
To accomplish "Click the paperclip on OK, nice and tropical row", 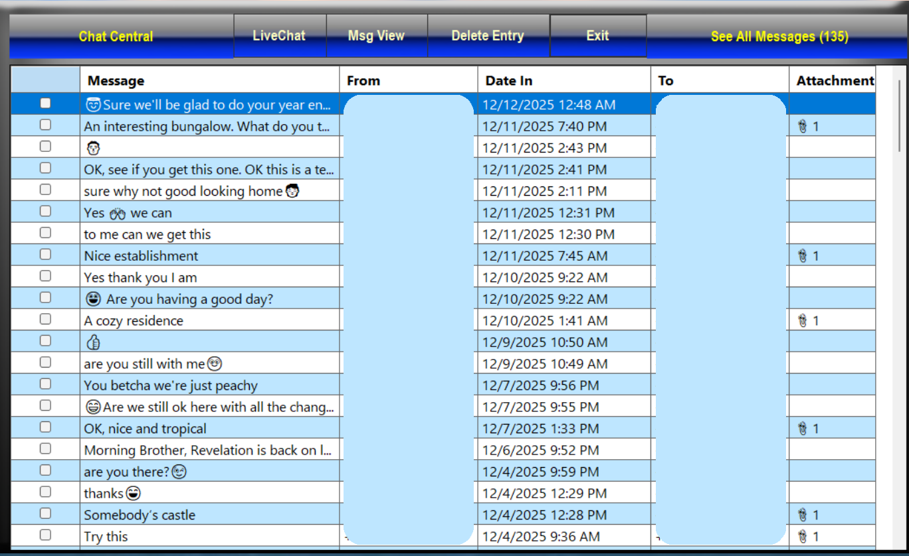I will (802, 429).
